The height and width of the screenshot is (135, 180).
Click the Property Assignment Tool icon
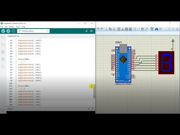pyautogui.click(x=161, y=29)
